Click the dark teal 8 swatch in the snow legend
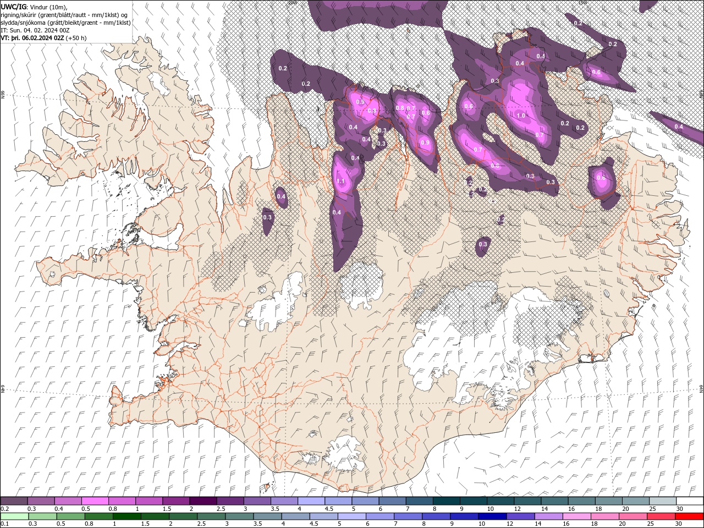 click(x=447, y=501)
